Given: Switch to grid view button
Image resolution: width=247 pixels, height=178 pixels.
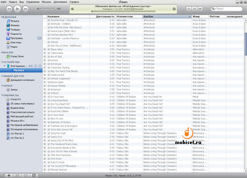Looking at the screenshot, I should pyautogui.click(x=195, y=9).
